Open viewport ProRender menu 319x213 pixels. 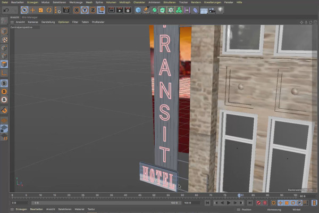point(98,22)
